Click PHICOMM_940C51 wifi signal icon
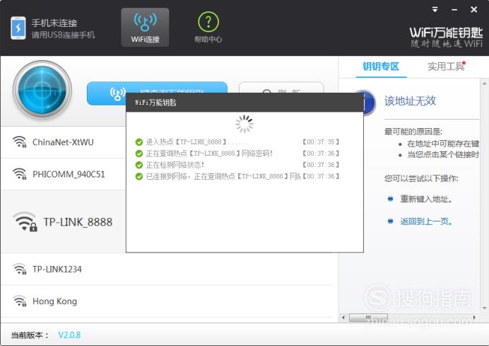 (x=19, y=174)
